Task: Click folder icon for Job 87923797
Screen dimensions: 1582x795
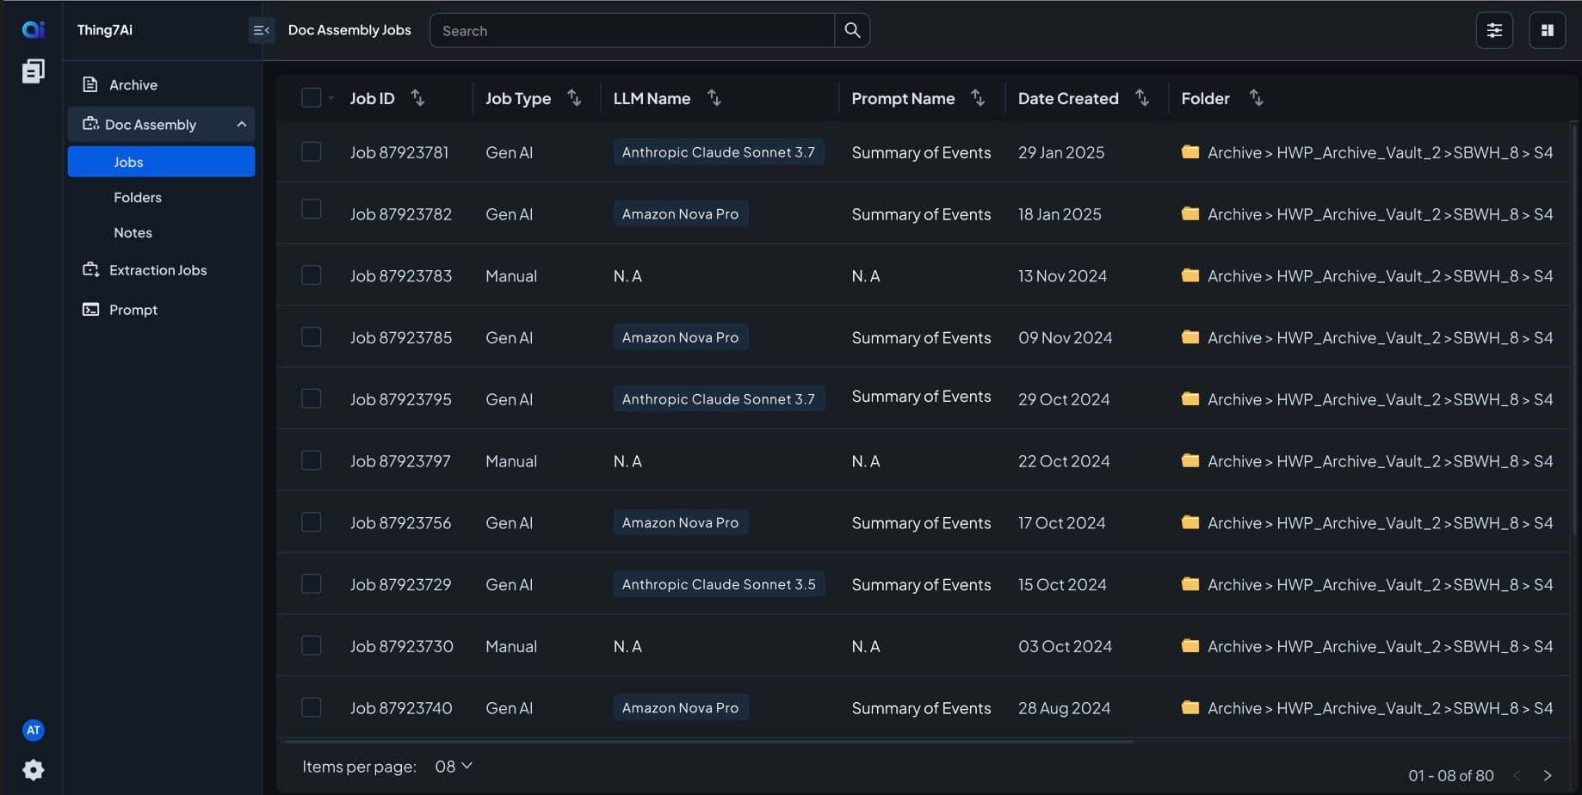Action: pyautogui.click(x=1190, y=460)
